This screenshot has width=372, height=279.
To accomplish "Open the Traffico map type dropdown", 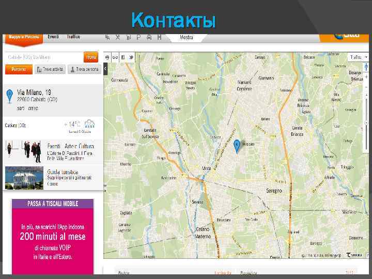I will (358, 57).
